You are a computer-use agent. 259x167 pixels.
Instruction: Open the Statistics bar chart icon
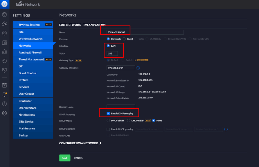[x=5, y=52]
